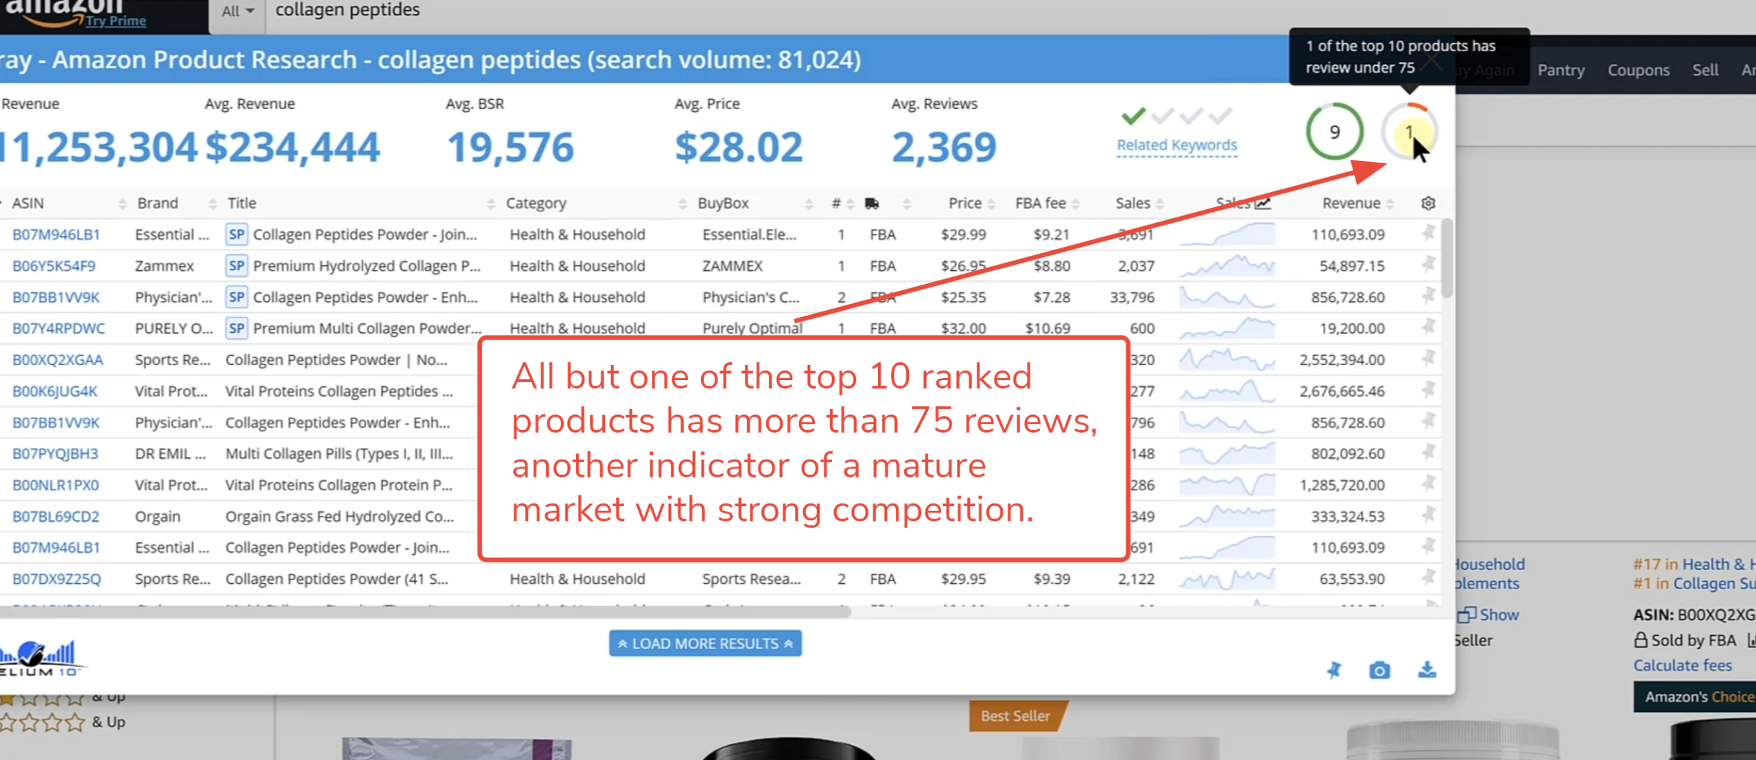
Task: Toggle the green checkmark near Related Keywords
Action: click(1135, 115)
